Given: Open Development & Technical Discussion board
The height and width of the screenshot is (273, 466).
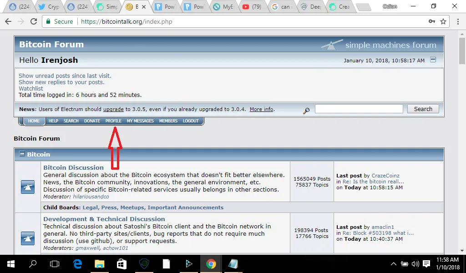Looking at the screenshot, I should pyautogui.click(x=104, y=219).
